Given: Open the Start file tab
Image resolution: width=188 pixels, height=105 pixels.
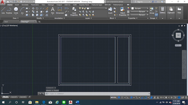Looking at the screenshot, I should tap(6, 22).
